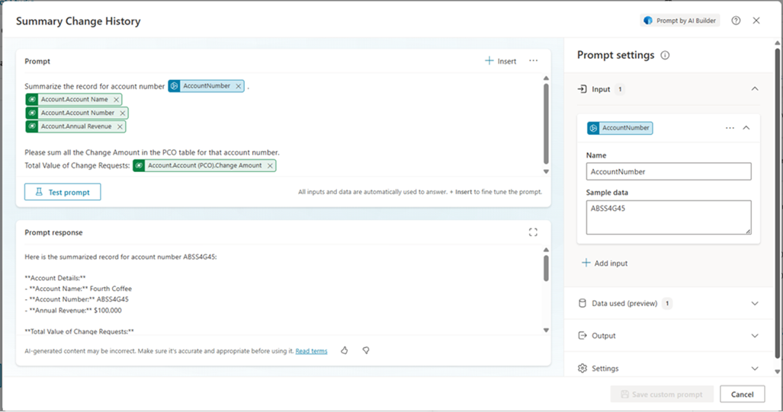The width and height of the screenshot is (783, 412).
Task: Collapse the AccountNumber input card
Action: pyautogui.click(x=746, y=128)
